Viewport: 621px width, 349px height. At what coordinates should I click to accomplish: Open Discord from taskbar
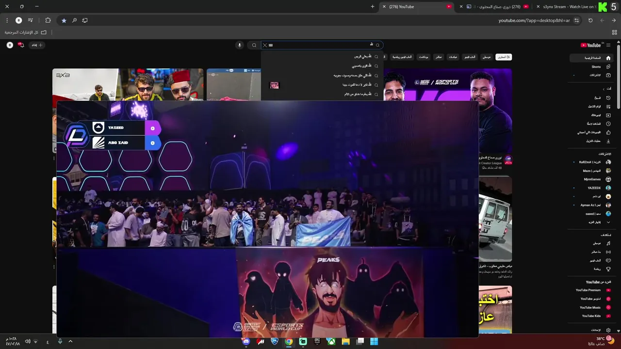click(x=246, y=341)
